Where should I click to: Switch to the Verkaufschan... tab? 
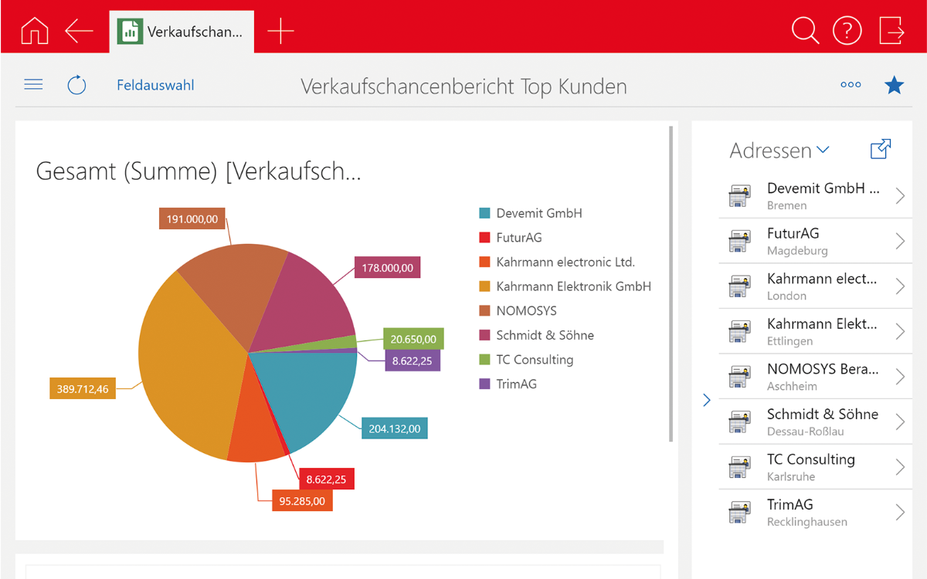click(x=182, y=32)
